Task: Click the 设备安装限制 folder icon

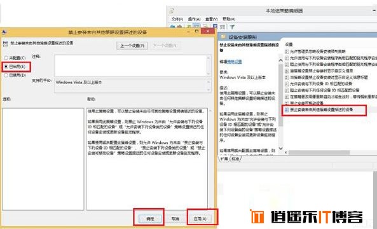Action: pos(224,37)
